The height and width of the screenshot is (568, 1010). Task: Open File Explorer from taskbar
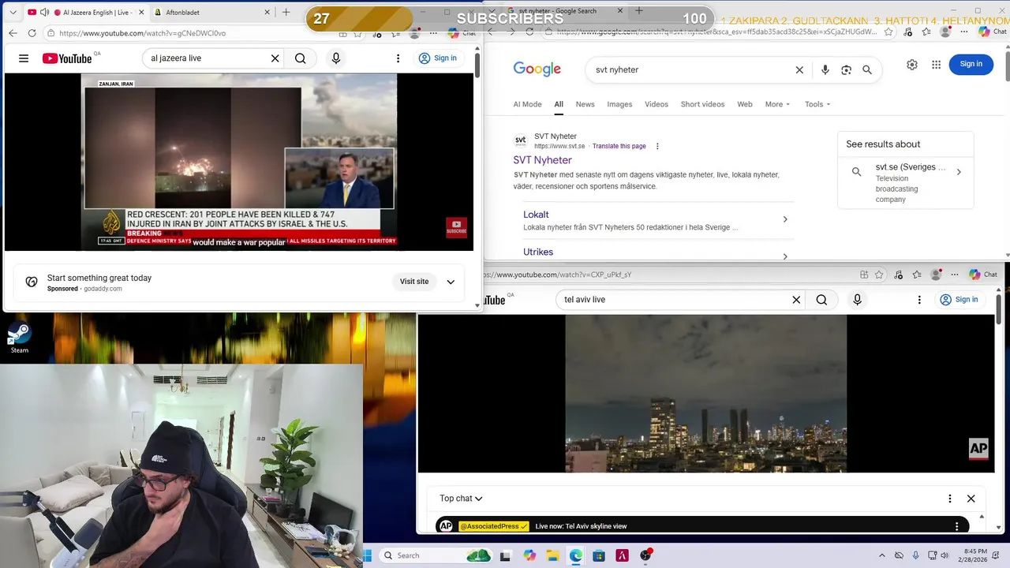[x=553, y=555]
